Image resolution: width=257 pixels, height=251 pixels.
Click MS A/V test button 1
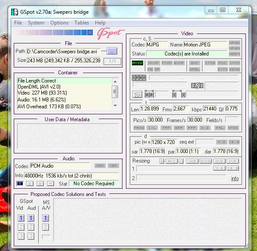[46, 218]
